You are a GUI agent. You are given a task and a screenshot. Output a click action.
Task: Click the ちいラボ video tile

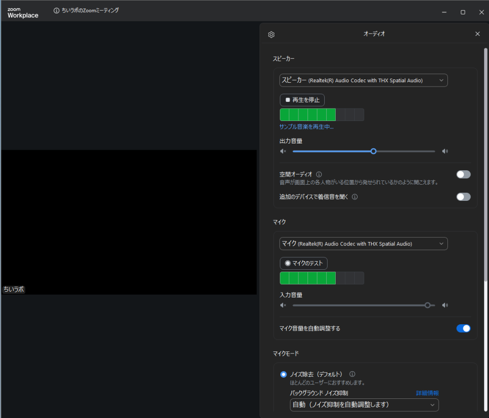coord(129,222)
